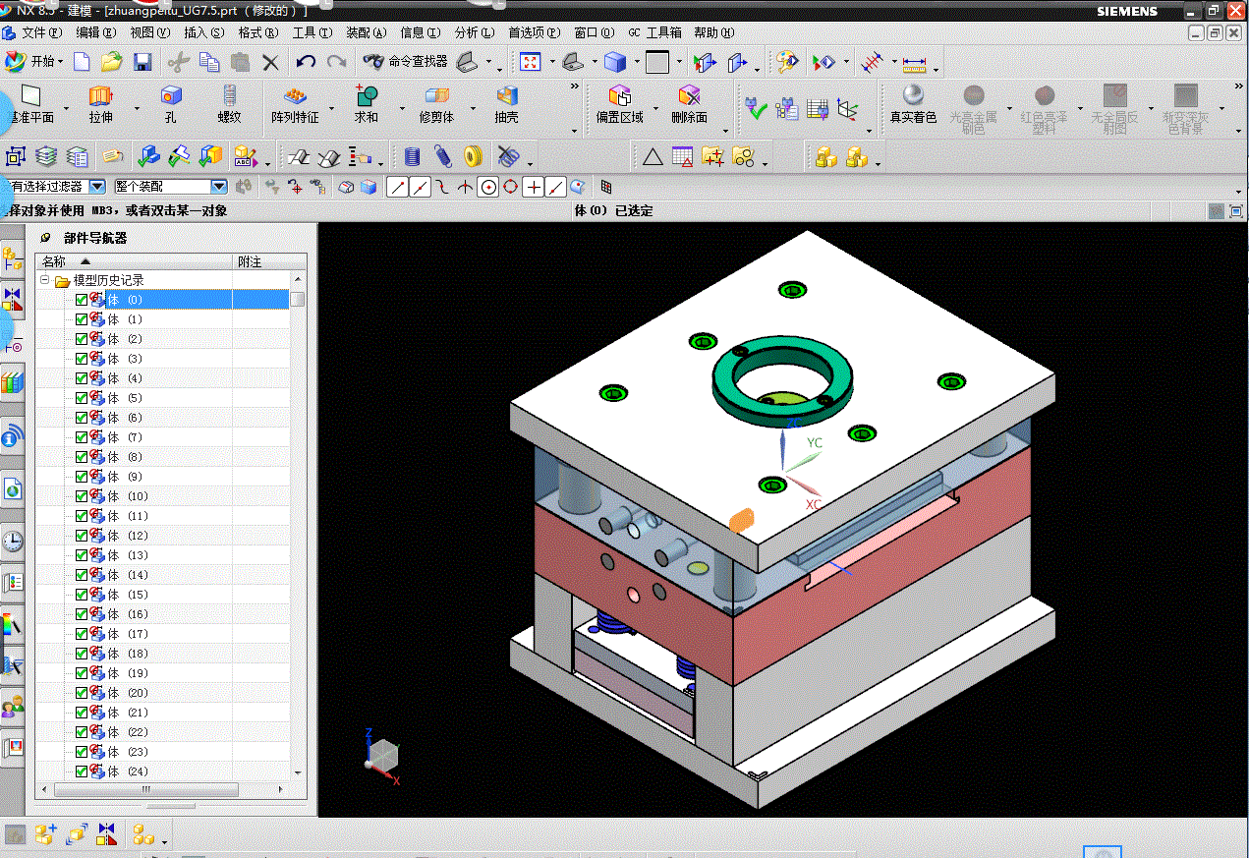Screen dimensions: 1249x858
Task: Open the selection filter type dropdown arrow
Action: [97, 187]
